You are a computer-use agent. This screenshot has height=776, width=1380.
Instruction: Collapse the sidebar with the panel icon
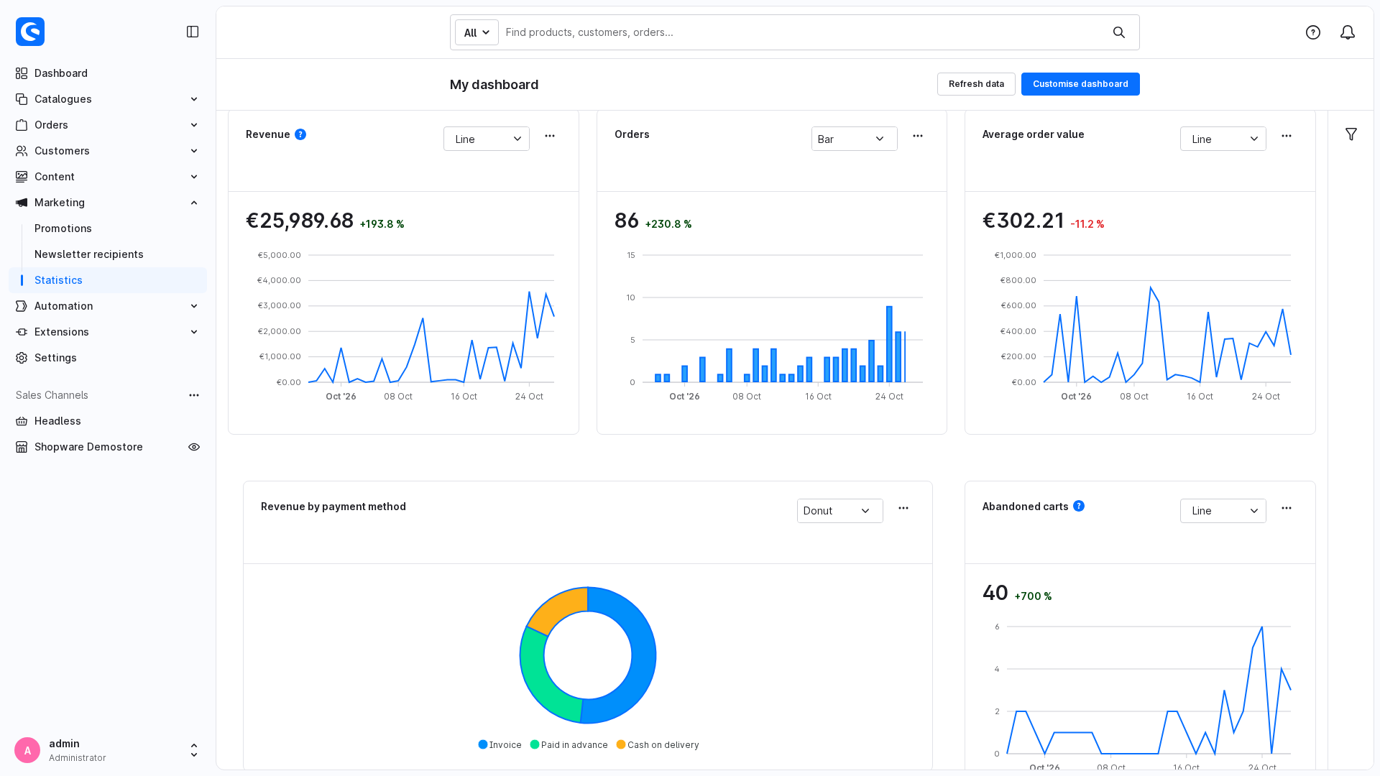click(x=193, y=32)
